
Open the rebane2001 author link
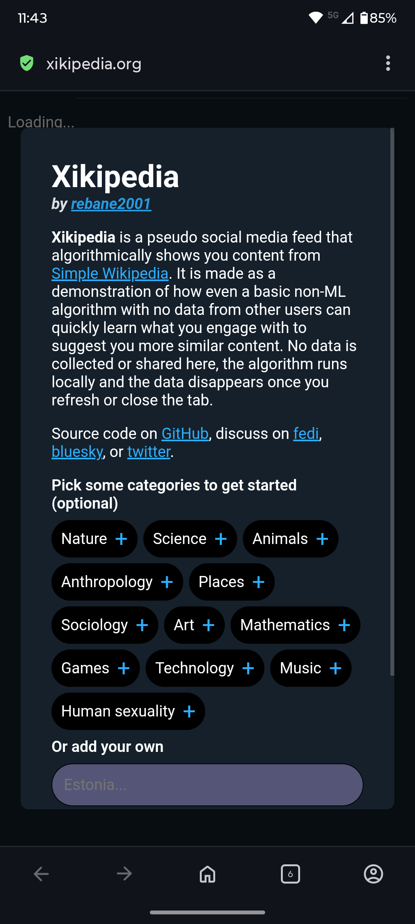pyautogui.click(x=111, y=204)
